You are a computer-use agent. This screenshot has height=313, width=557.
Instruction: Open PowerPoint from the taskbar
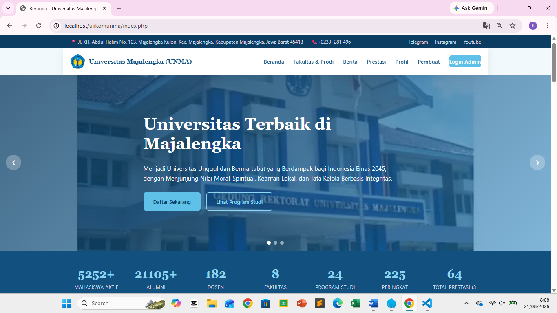[301, 303]
